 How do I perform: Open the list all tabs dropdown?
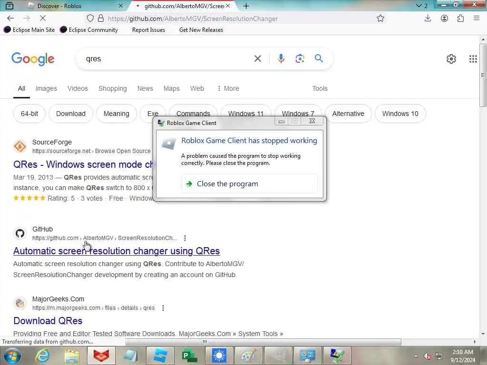421,6
